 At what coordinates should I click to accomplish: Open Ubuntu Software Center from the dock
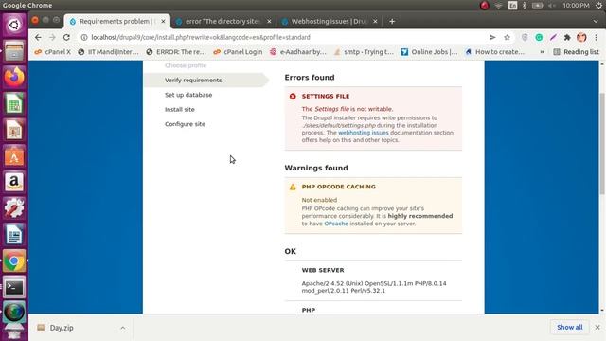click(x=14, y=155)
